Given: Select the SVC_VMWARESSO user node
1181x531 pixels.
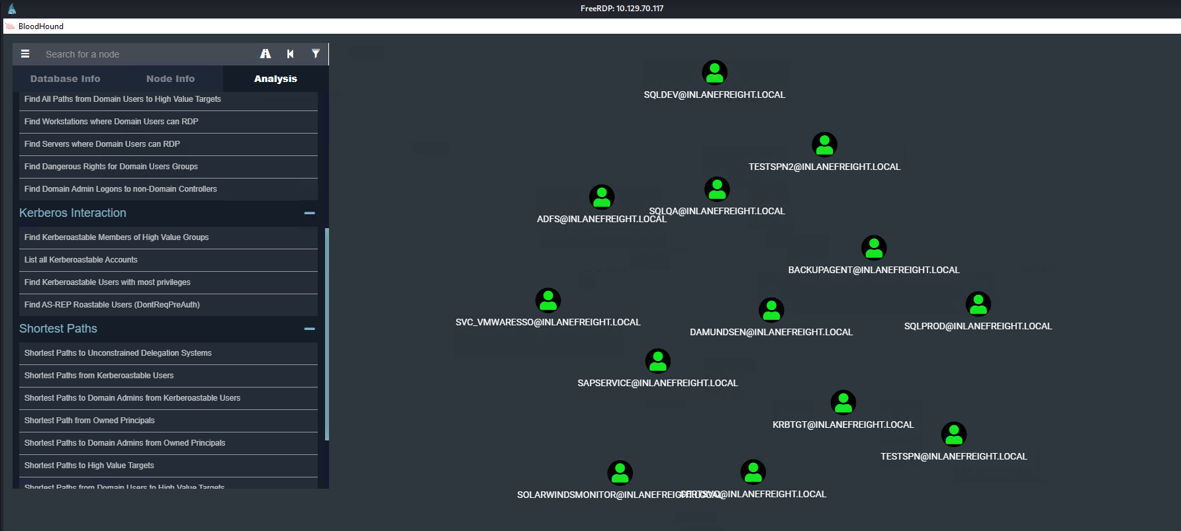Looking at the screenshot, I should click(547, 300).
